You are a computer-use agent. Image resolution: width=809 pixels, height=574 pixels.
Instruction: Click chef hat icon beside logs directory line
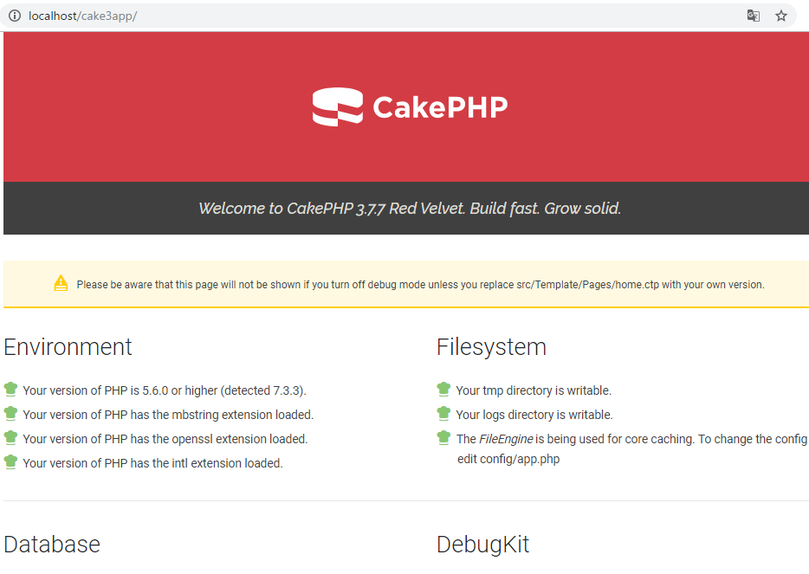click(443, 413)
